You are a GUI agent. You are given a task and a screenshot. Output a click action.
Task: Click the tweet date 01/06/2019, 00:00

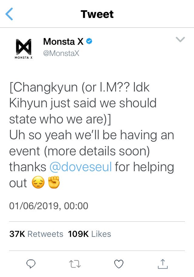coord(48,206)
